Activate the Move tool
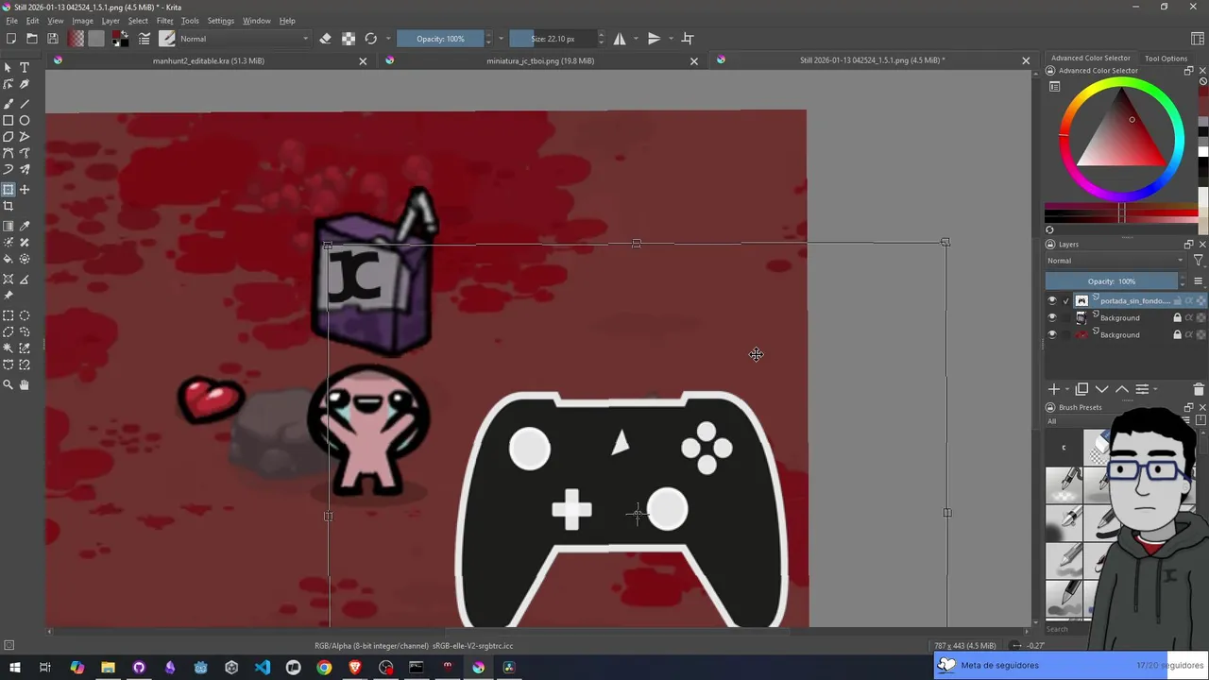This screenshot has height=680, width=1209. click(x=25, y=190)
